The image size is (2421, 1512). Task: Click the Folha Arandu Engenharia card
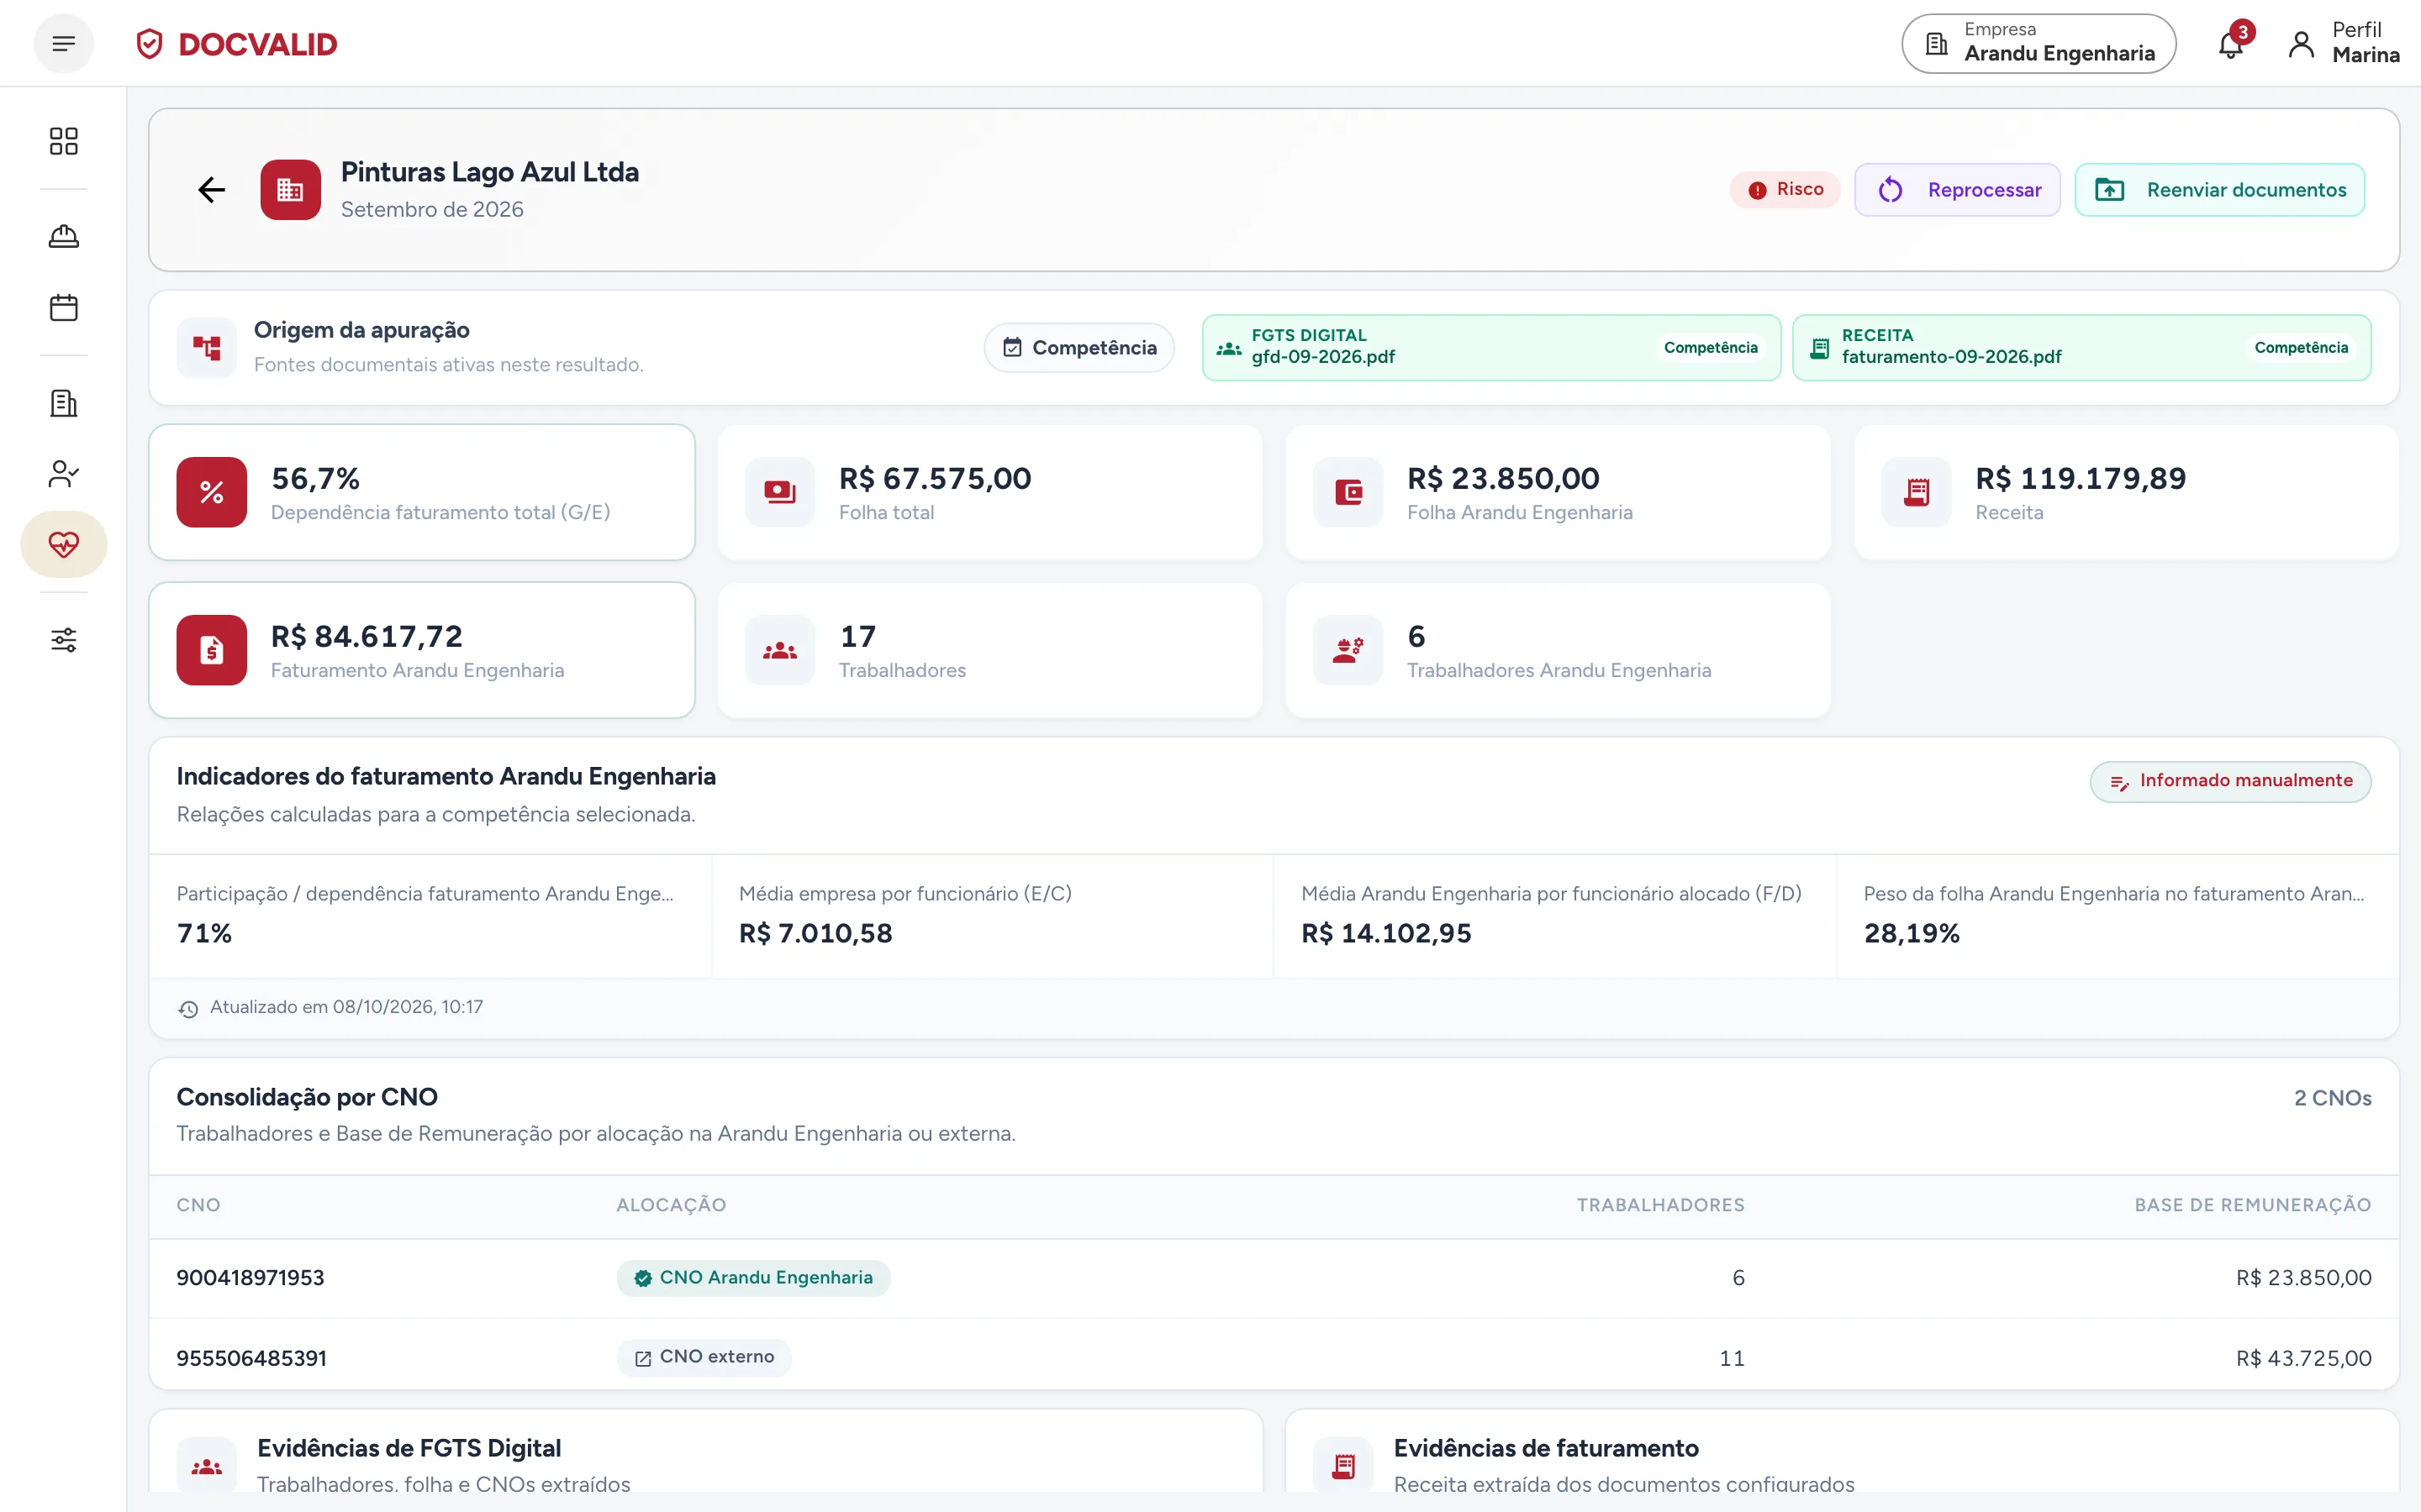point(1559,492)
